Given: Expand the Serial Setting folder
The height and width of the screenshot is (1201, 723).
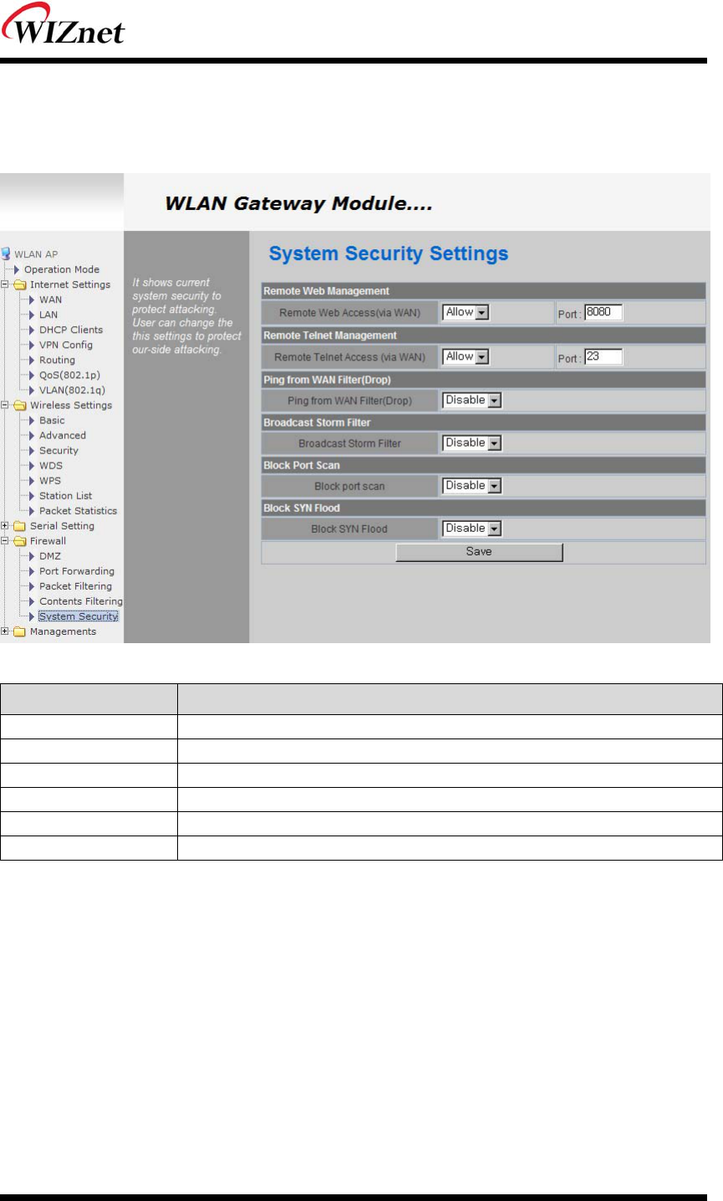Looking at the screenshot, I should tap(5, 526).
